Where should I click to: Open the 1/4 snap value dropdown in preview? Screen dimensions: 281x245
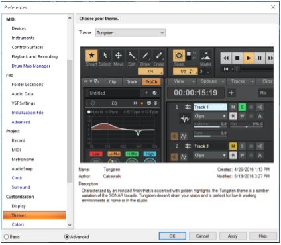pyautogui.click(x=150, y=71)
